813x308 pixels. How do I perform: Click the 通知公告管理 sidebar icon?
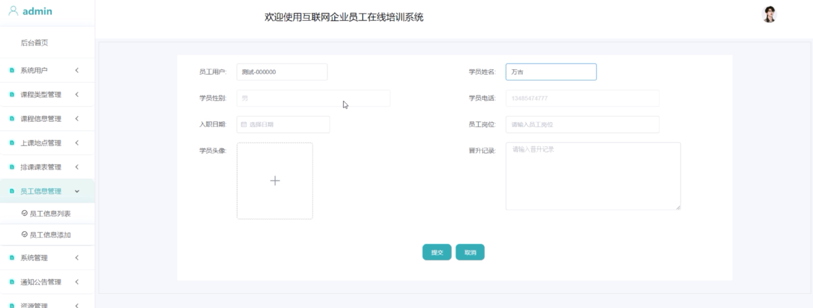point(12,282)
